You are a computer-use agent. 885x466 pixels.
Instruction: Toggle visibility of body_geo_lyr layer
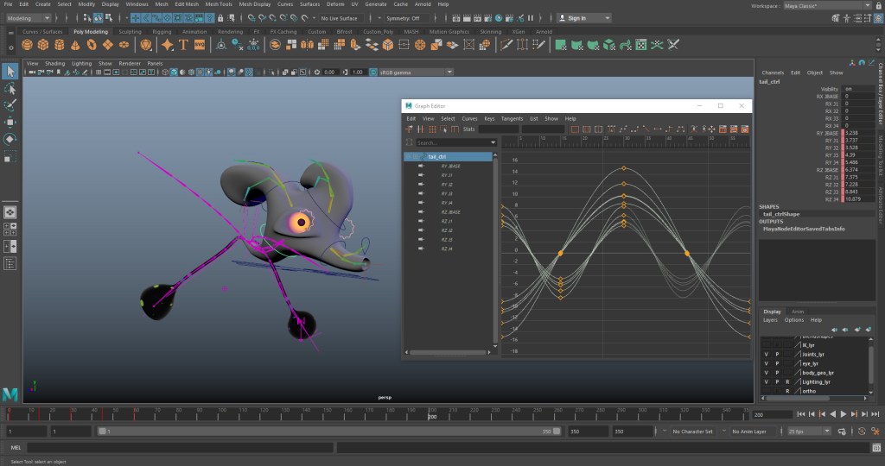point(766,372)
